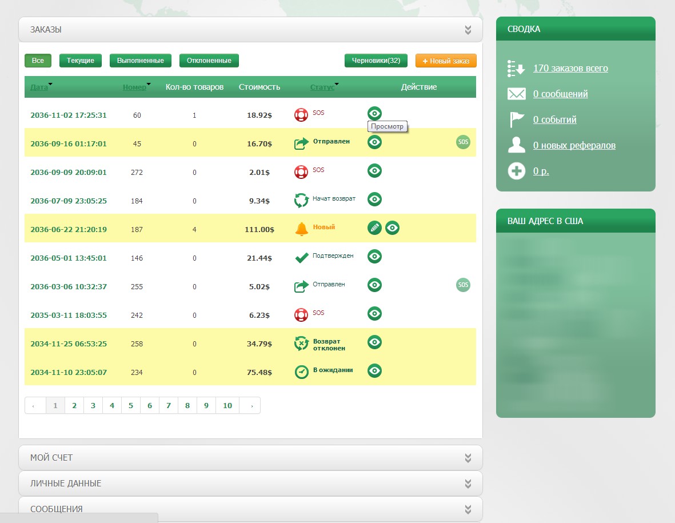The height and width of the screenshot is (523, 675).
Task: View details of order 184
Action: 374,199
